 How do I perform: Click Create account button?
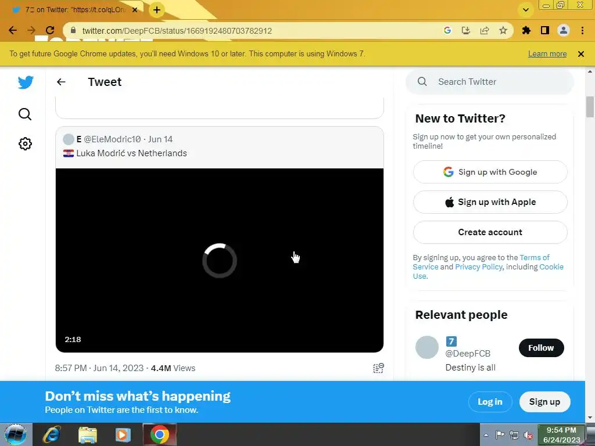490,232
